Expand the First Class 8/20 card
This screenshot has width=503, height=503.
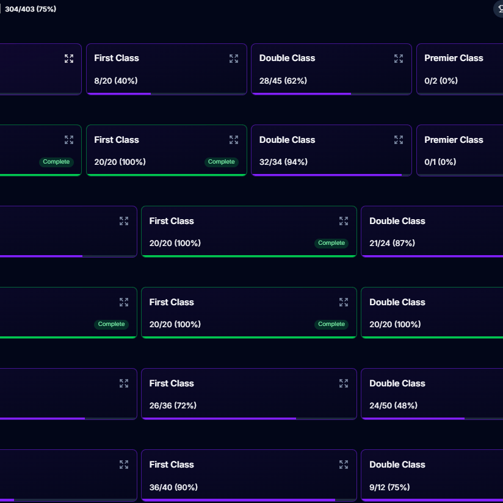click(234, 59)
